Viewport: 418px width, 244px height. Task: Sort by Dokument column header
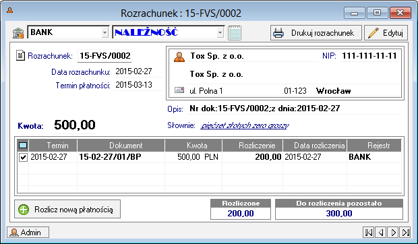click(x=121, y=146)
